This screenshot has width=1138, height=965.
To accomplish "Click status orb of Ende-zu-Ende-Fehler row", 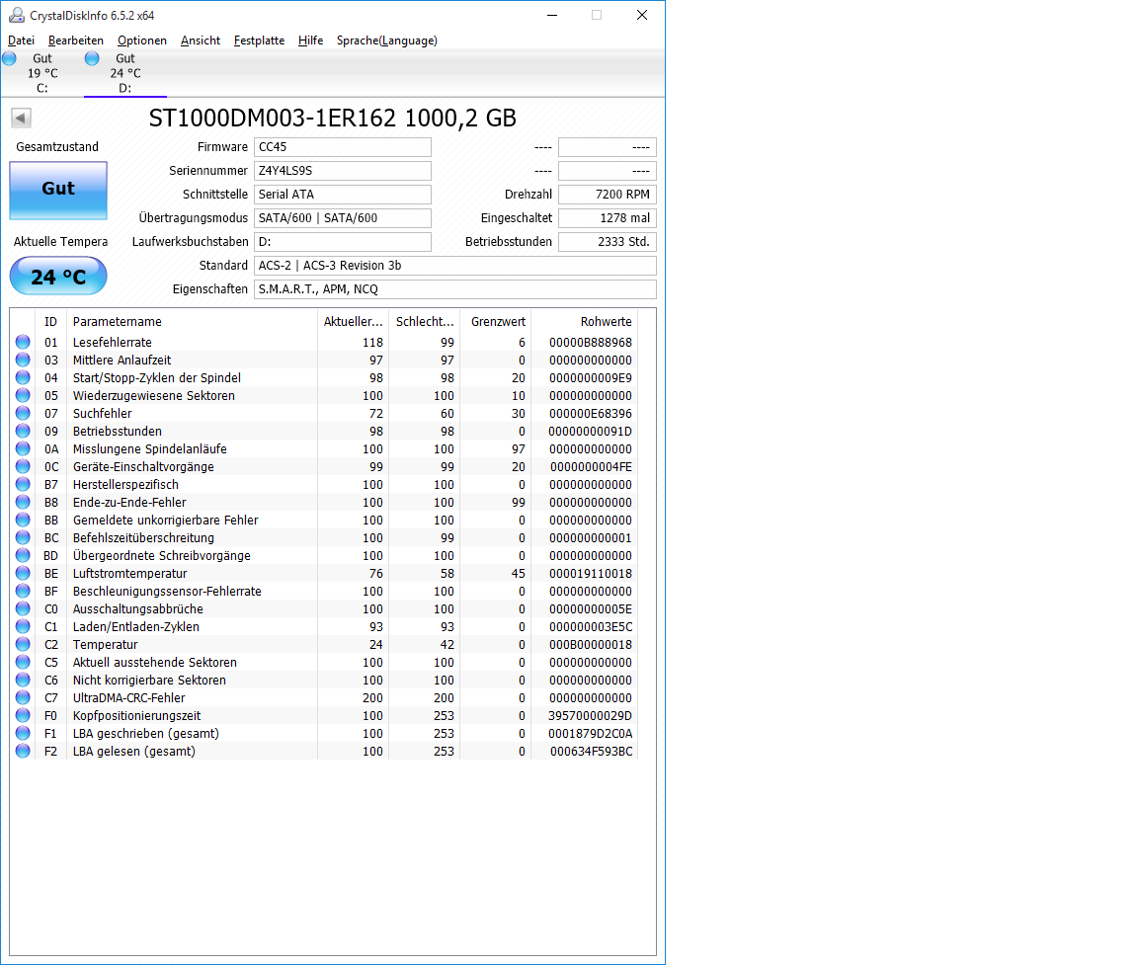I will (x=24, y=502).
